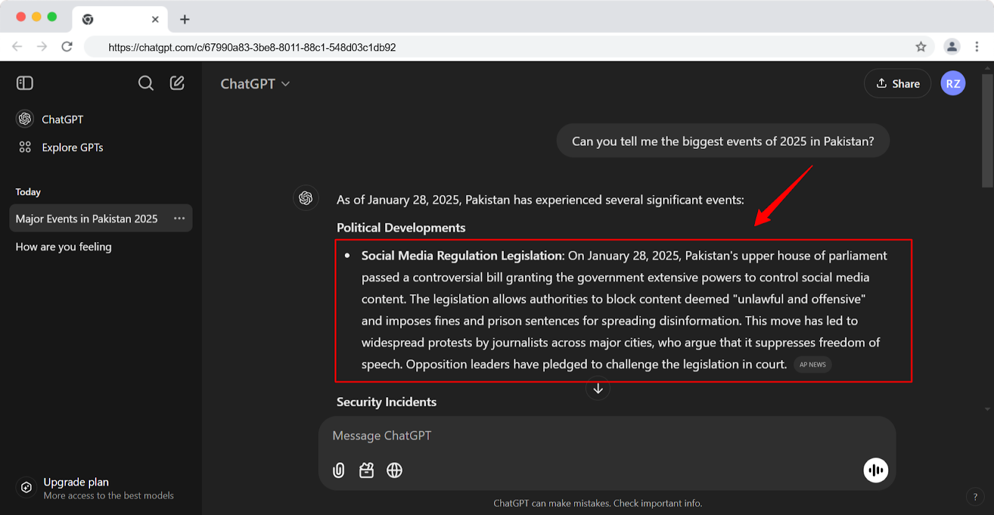Share this conversation
The height and width of the screenshot is (515, 994).
[898, 83]
